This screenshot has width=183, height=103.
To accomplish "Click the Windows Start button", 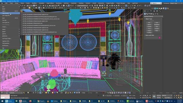I will point(2,101).
